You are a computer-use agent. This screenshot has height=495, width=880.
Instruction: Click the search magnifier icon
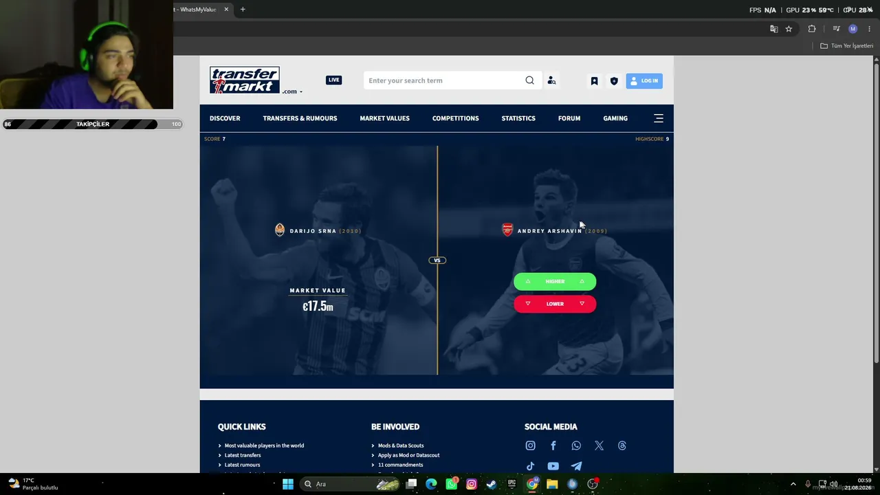[529, 80]
